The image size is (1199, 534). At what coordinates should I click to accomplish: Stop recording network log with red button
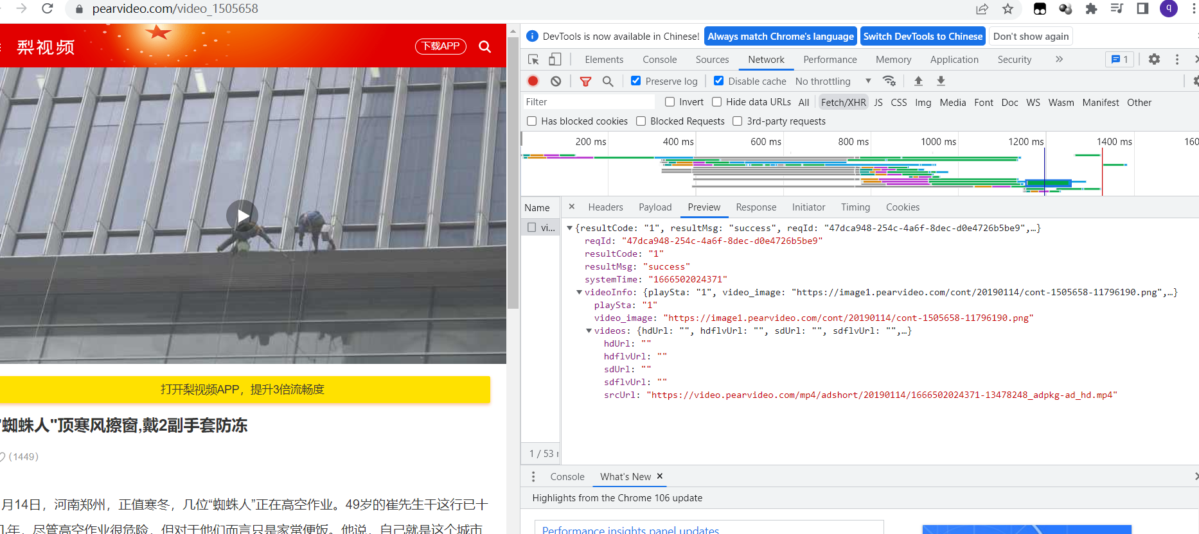(533, 81)
